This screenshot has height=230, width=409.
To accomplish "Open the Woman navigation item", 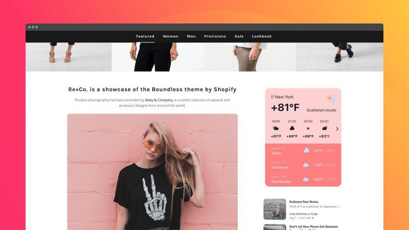I will [171, 36].
